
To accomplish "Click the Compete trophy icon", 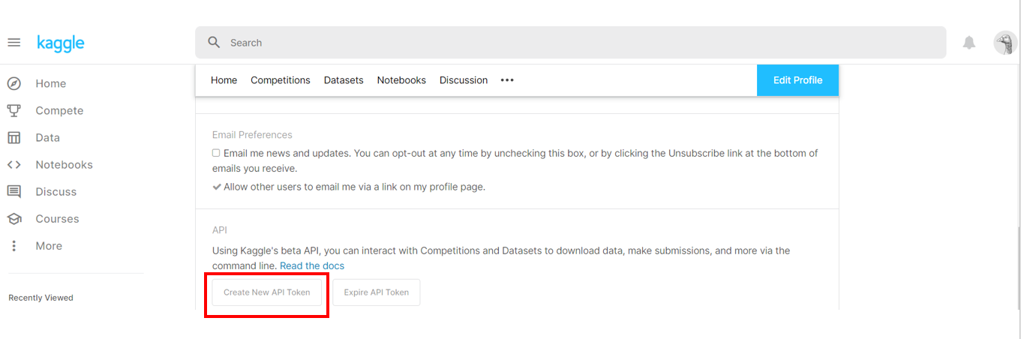I will coord(14,110).
